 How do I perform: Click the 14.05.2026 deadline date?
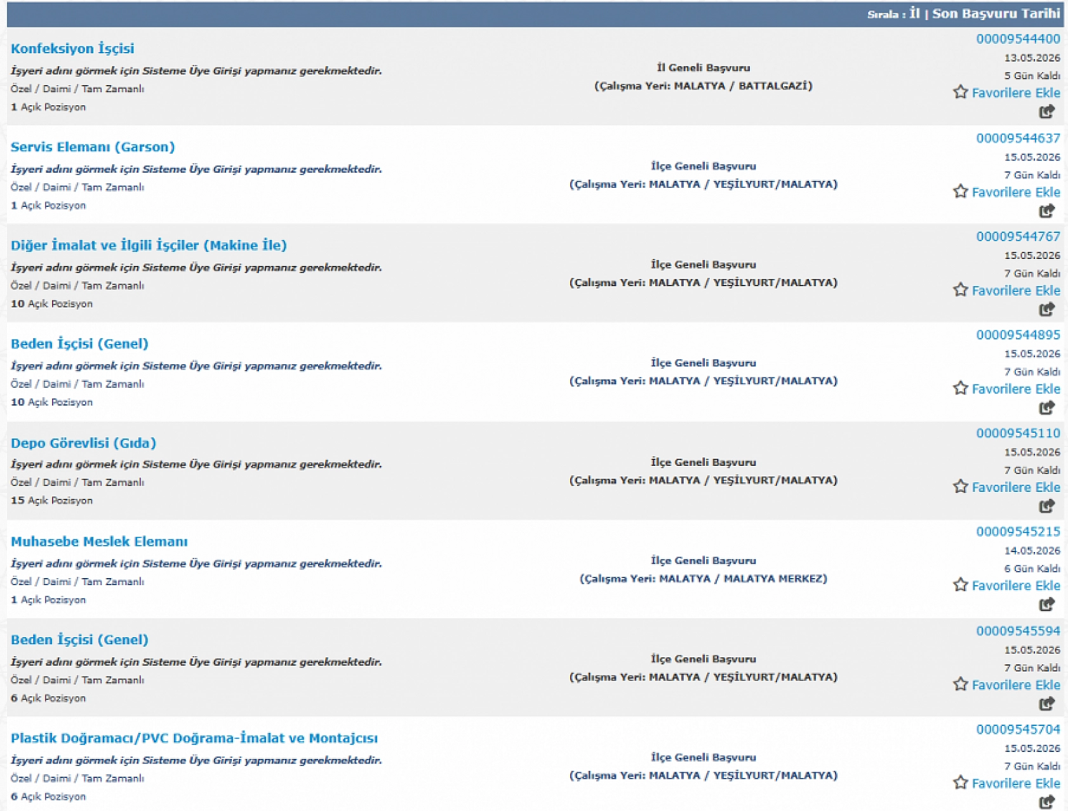click(x=1032, y=550)
